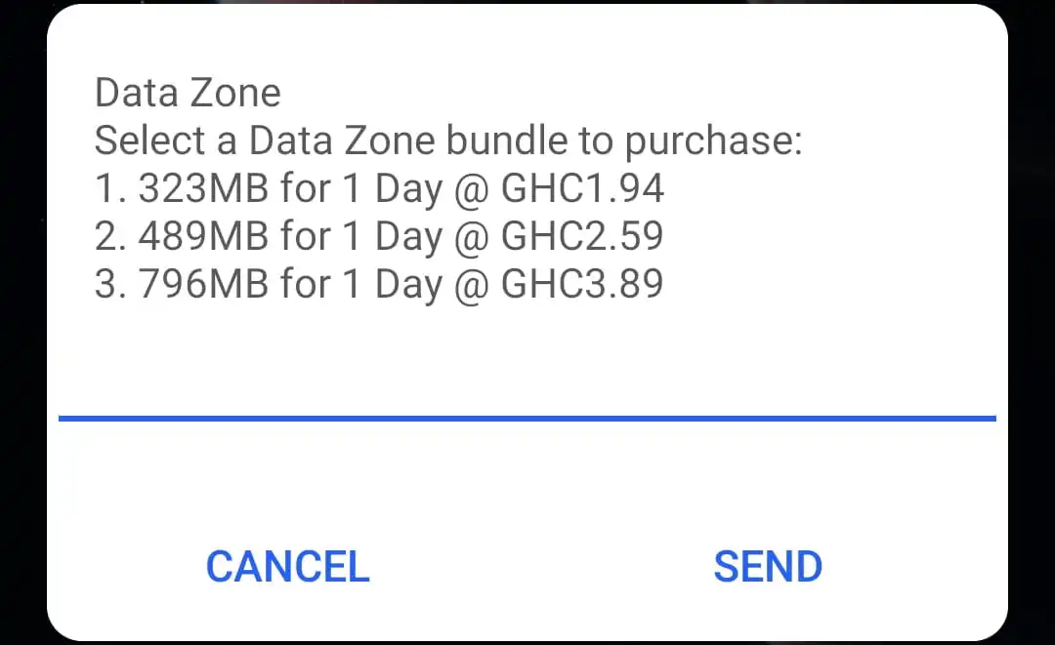Screen dimensions: 1055x645
Task: Tap the CANCEL button
Action: (x=287, y=567)
